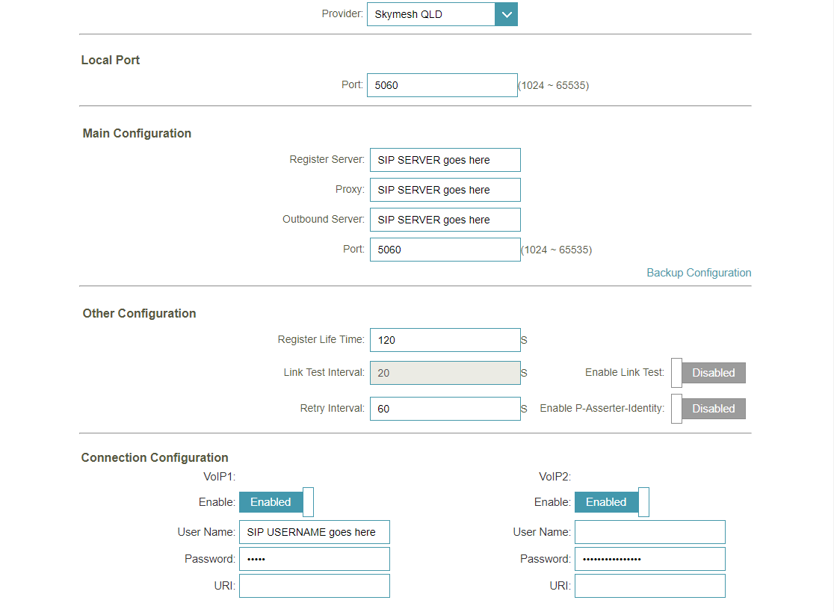Click the VoIP2 URI field
The height and width of the screenshot is (612, 834).
click(649, 586)
